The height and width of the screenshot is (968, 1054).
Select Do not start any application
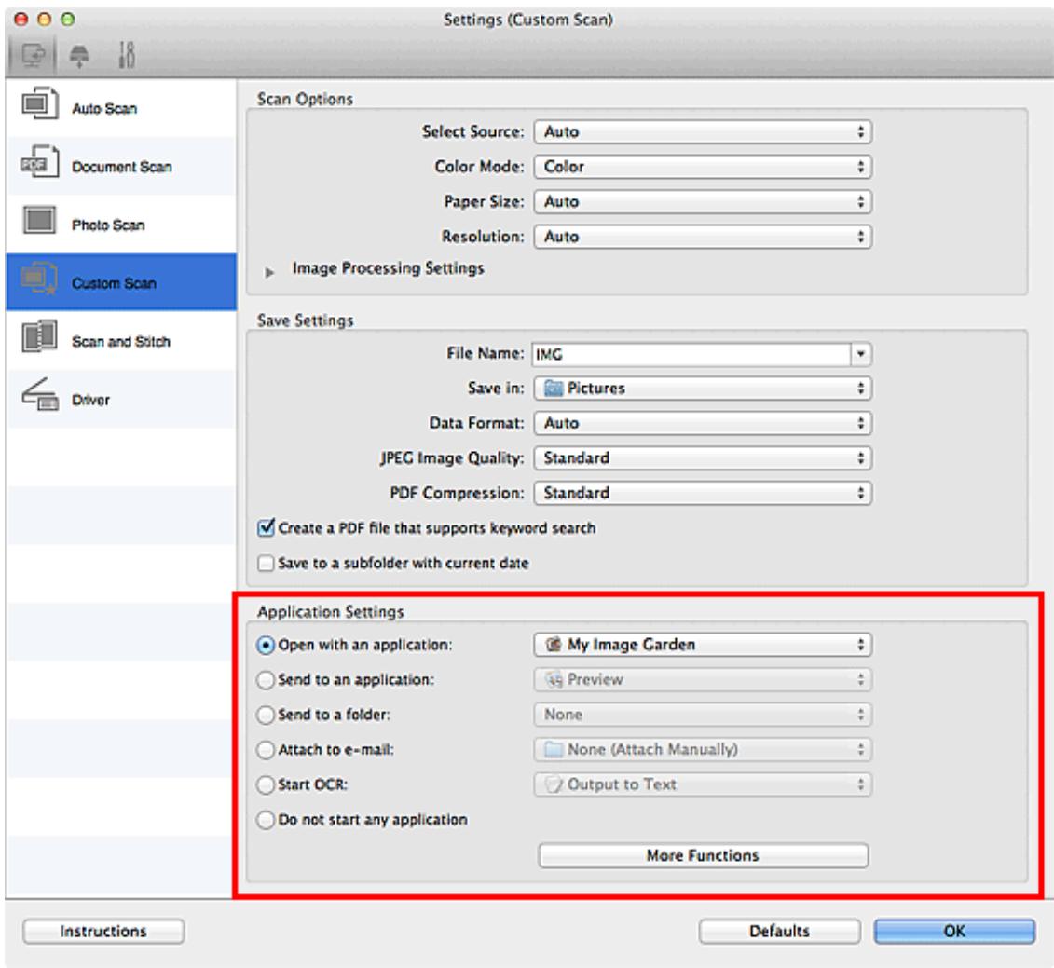point(266,820)
